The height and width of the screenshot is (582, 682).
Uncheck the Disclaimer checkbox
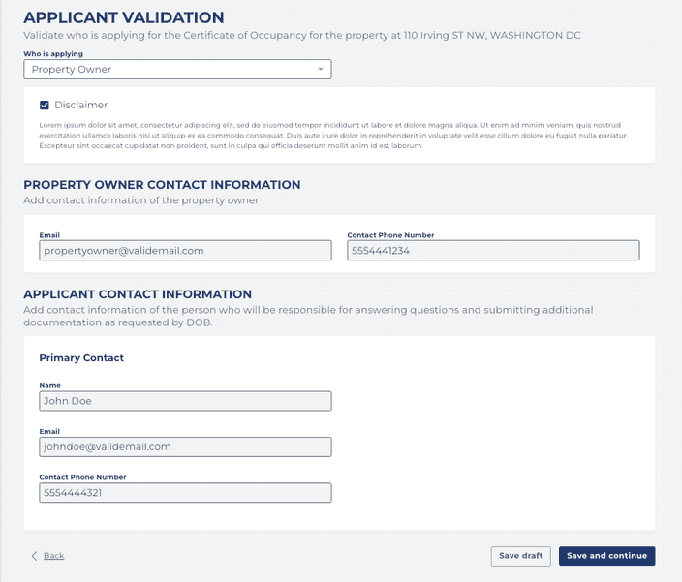click(x=45, y=106)
